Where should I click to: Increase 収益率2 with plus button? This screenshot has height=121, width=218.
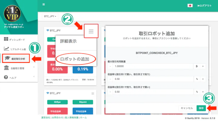click(203, 92)
